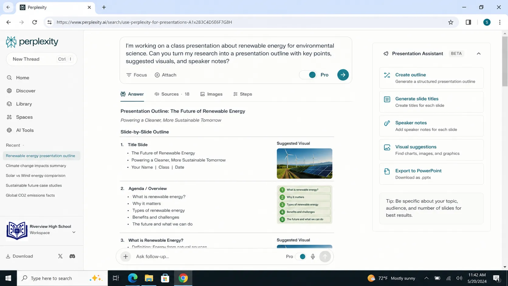Switch to the Steps tab
The image size is (508, 286).
pyautogui.click(x=242, y=94)
